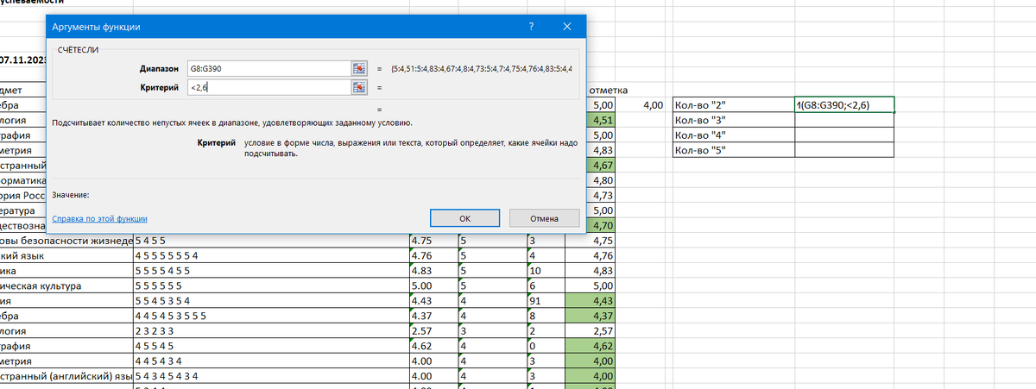Select the grades cell 4 4 5 4 5 3 5 5 5

(x=271, y=316)
